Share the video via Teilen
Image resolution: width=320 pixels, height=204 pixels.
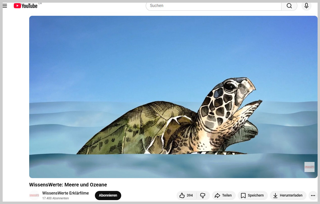pyautogui.click(x=223, y=196)
